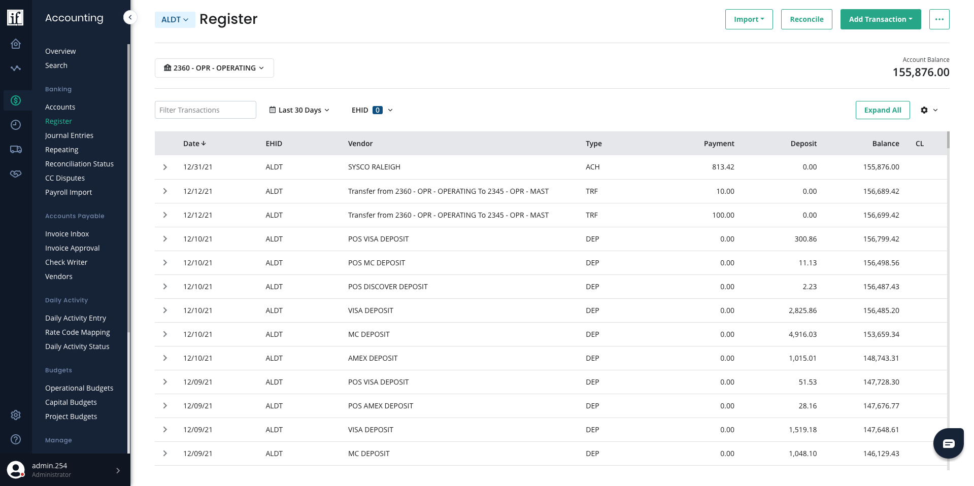Open the clock icon in left rail

click(16, 125)
